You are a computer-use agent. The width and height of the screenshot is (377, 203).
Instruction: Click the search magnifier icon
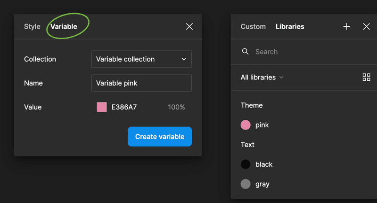(245, 52)
